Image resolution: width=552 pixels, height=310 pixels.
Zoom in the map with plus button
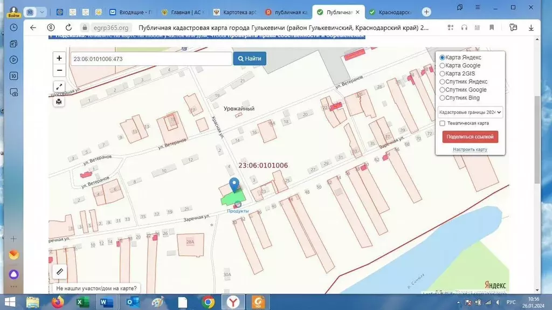pos(59,58)
